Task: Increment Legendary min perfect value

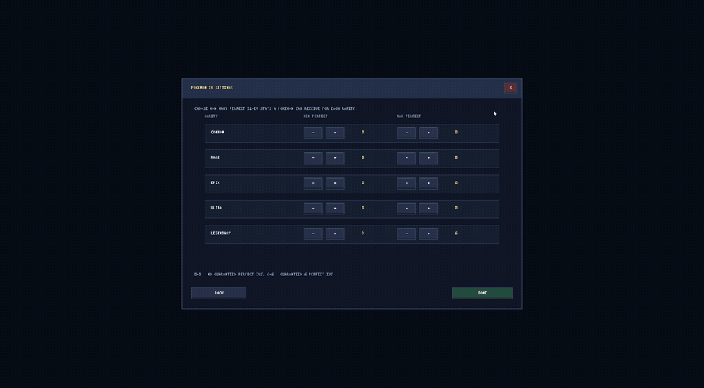Action: click(334, 234)
